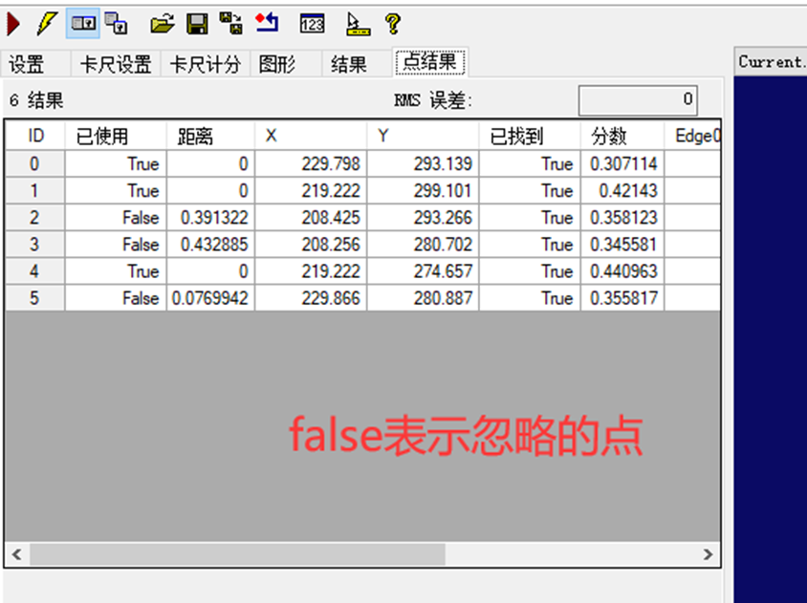Click the Y column header
The image size is (807, 603).
click(x=423, y=136)
